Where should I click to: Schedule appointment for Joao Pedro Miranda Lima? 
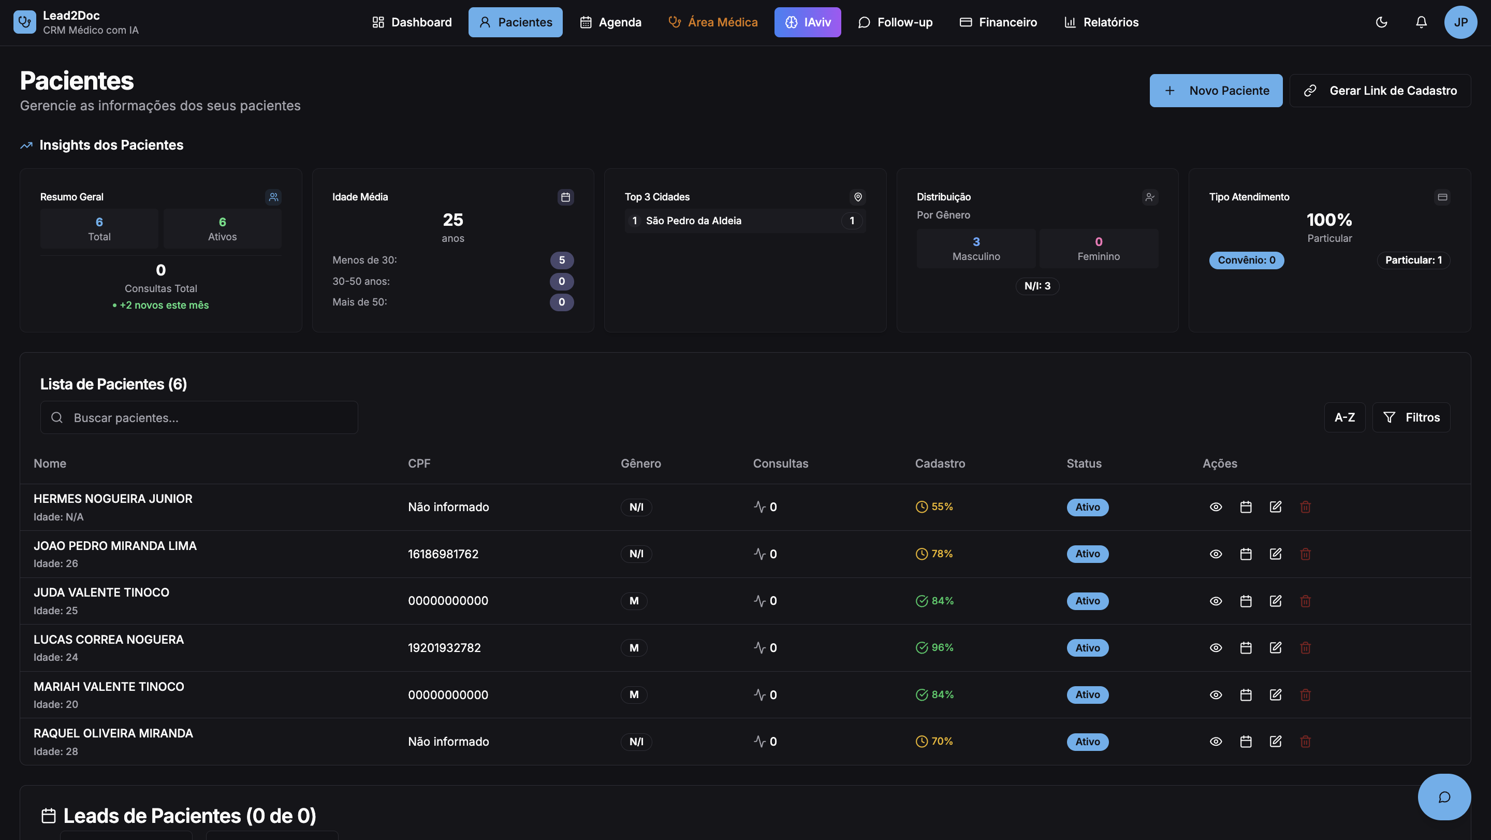click(1246, 554)
